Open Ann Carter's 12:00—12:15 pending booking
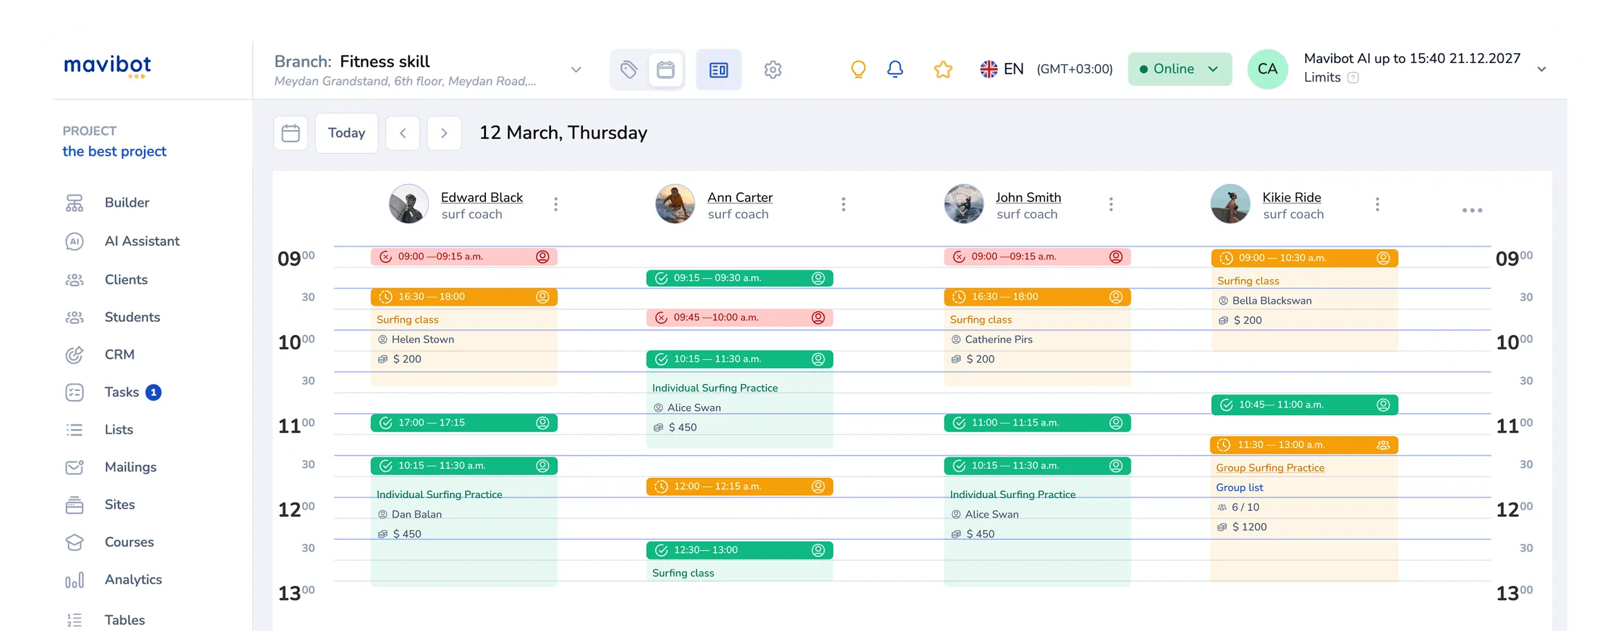 [x=739, y=486]
